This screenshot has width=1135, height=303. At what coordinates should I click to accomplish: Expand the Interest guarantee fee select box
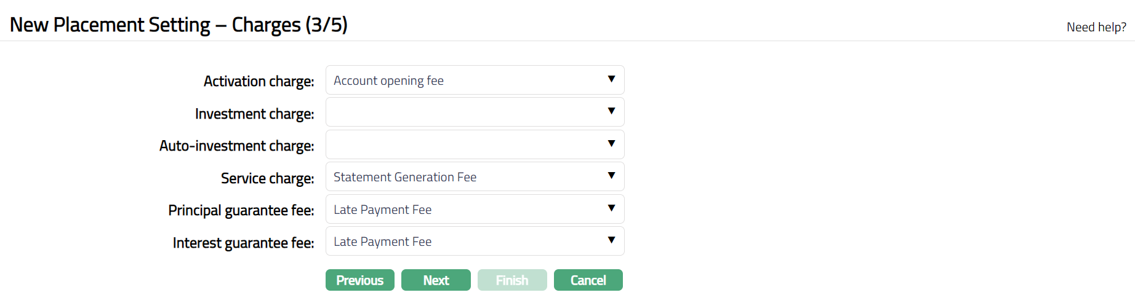click(x=468, y=242)
